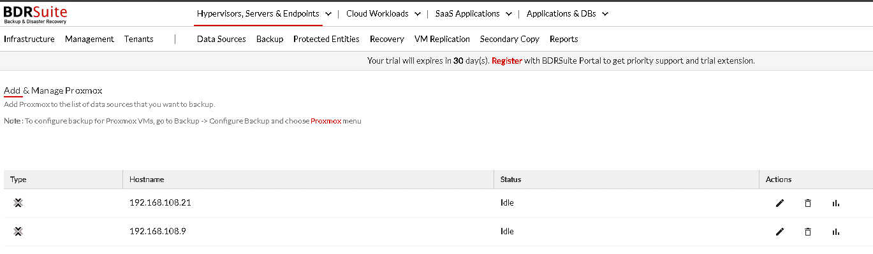Expand the SaaS Applications dropdown

tap(474, 13)
